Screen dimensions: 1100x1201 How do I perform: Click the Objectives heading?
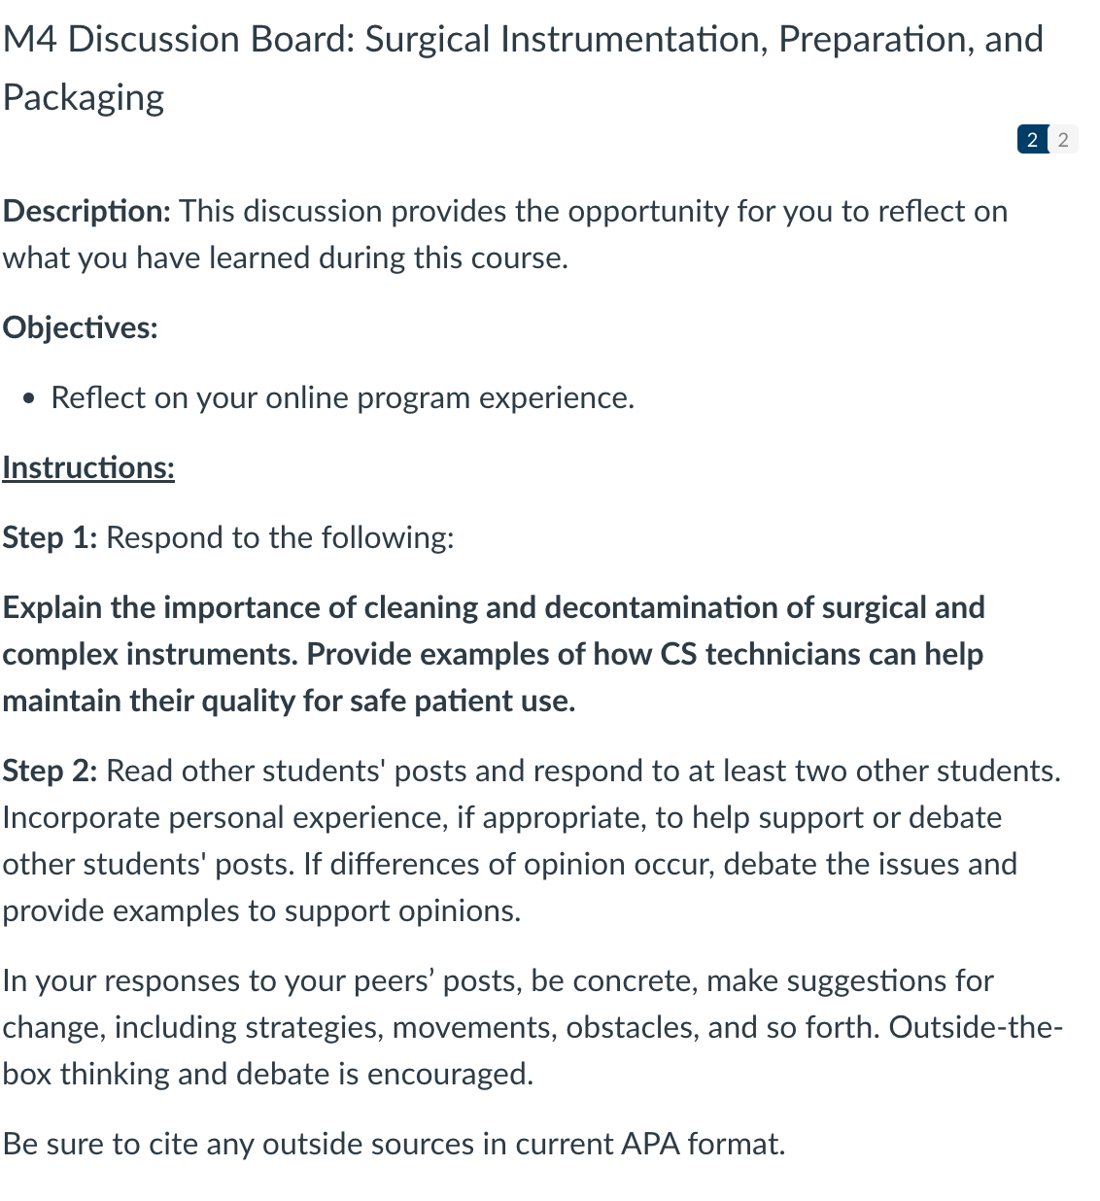80,327
